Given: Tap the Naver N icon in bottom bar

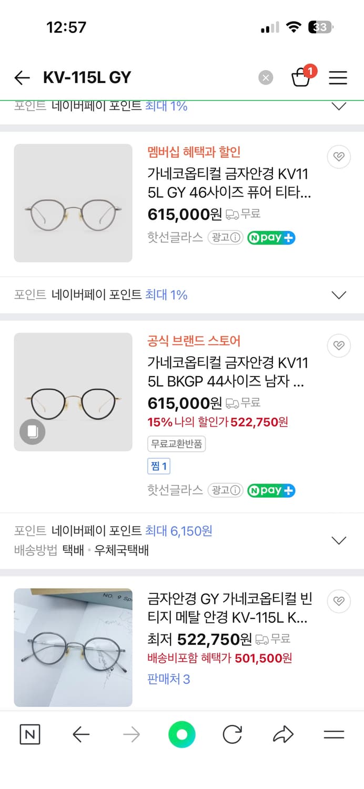Looking at the screenshot, I should click(x=30, y=735).
